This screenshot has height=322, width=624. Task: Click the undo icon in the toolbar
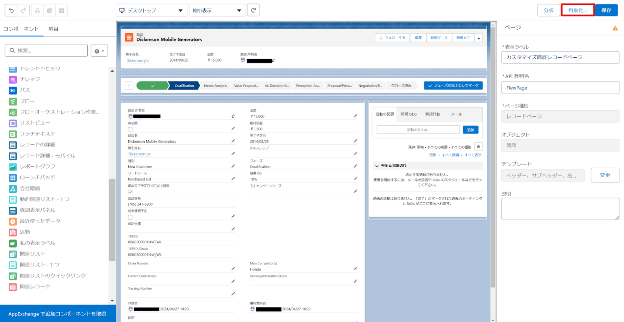click(11, 10)
